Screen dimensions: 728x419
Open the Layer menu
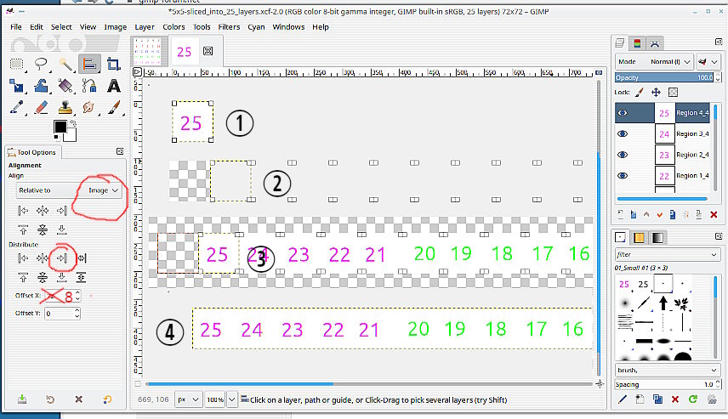pos(145,27)
